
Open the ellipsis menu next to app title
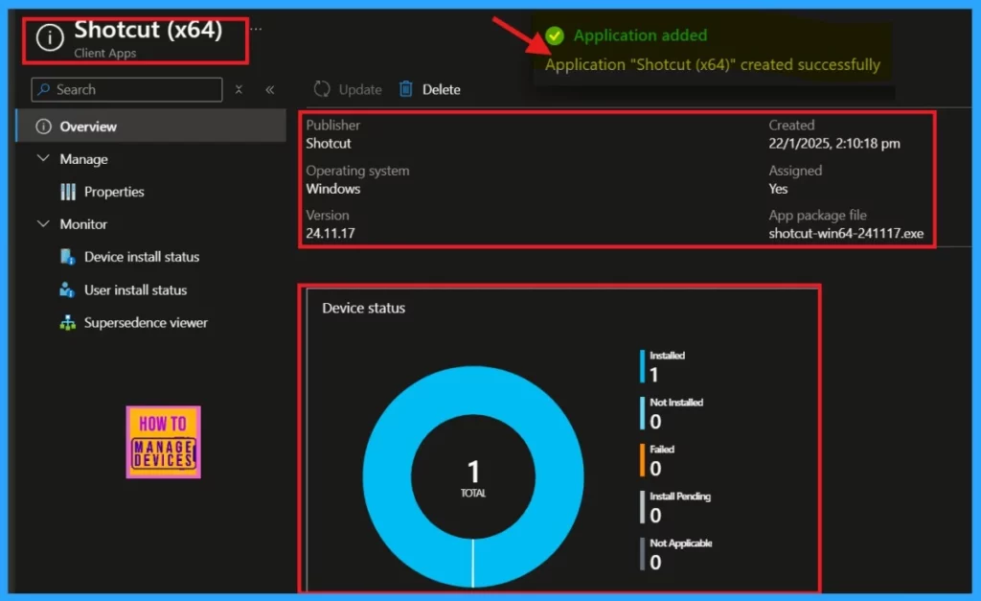[256, 29]
